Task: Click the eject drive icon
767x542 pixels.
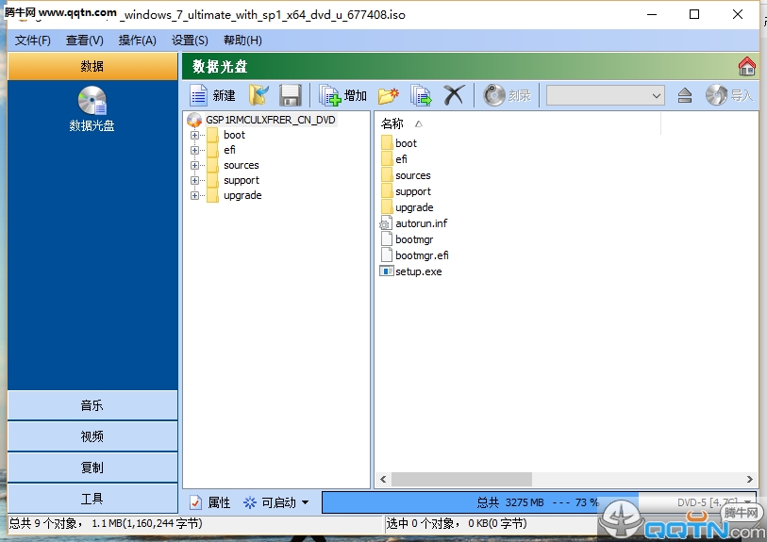Action: (685, 95)
